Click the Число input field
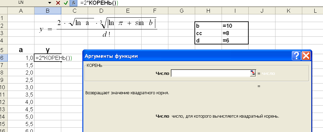This screenshot has height=132, width=323. tap(211, 74)
